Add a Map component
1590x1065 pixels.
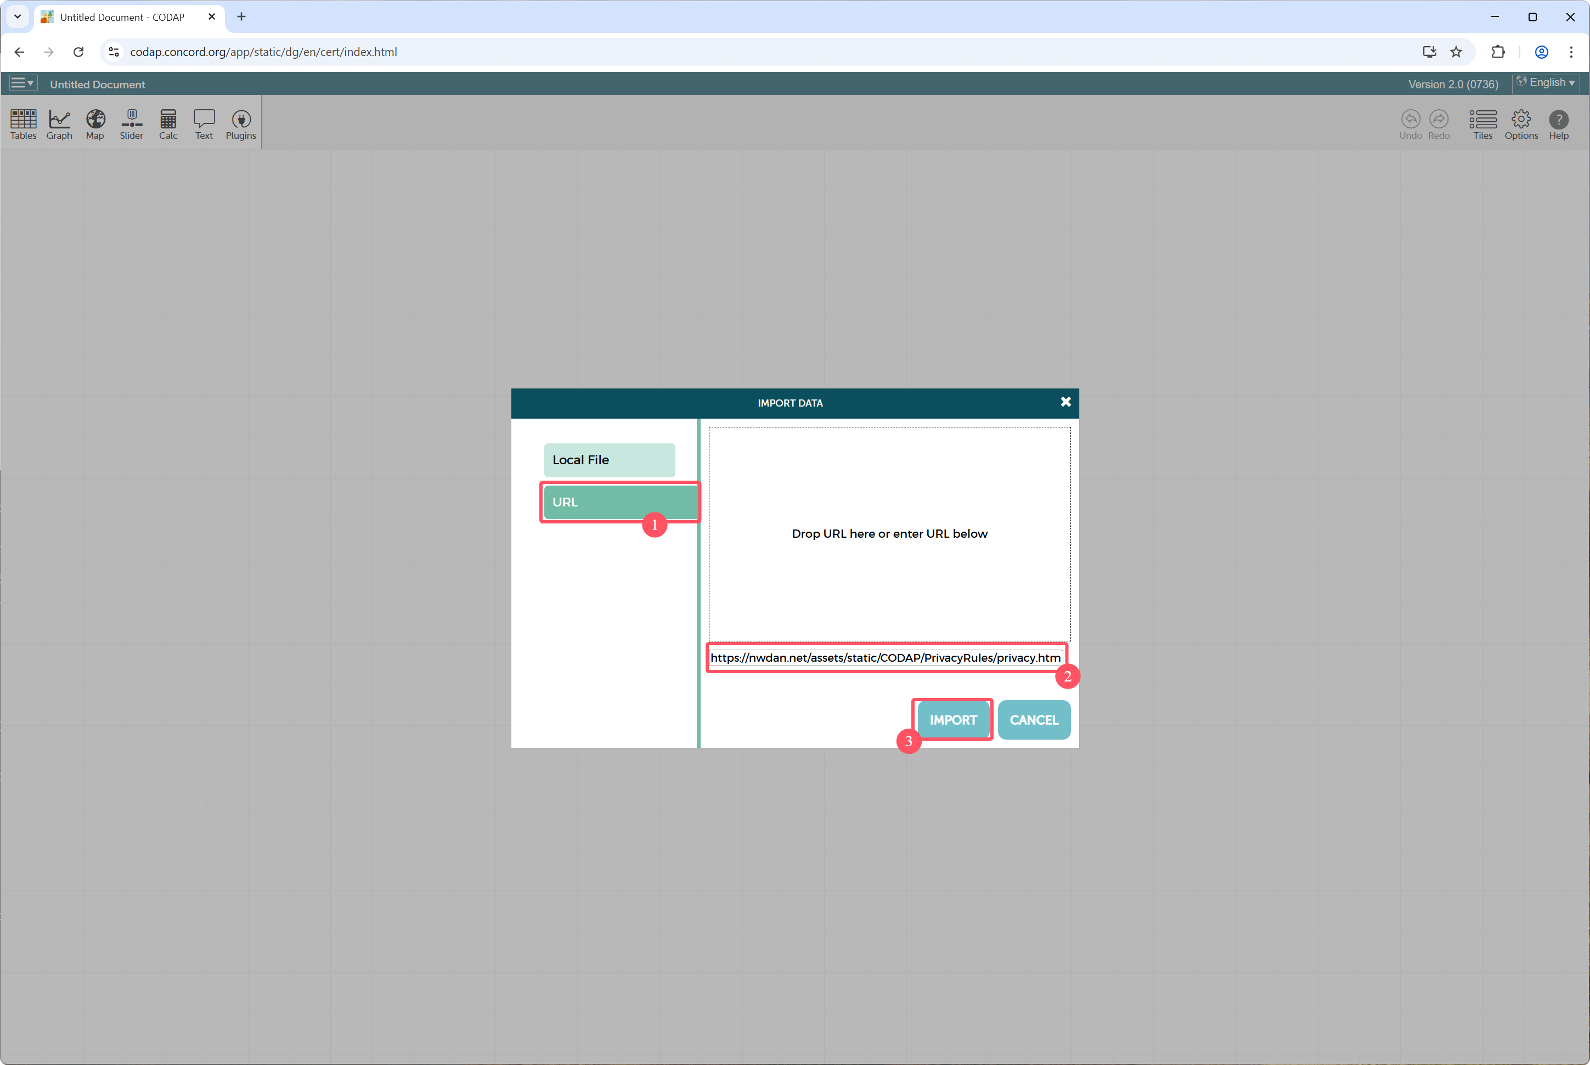[95, 125]
